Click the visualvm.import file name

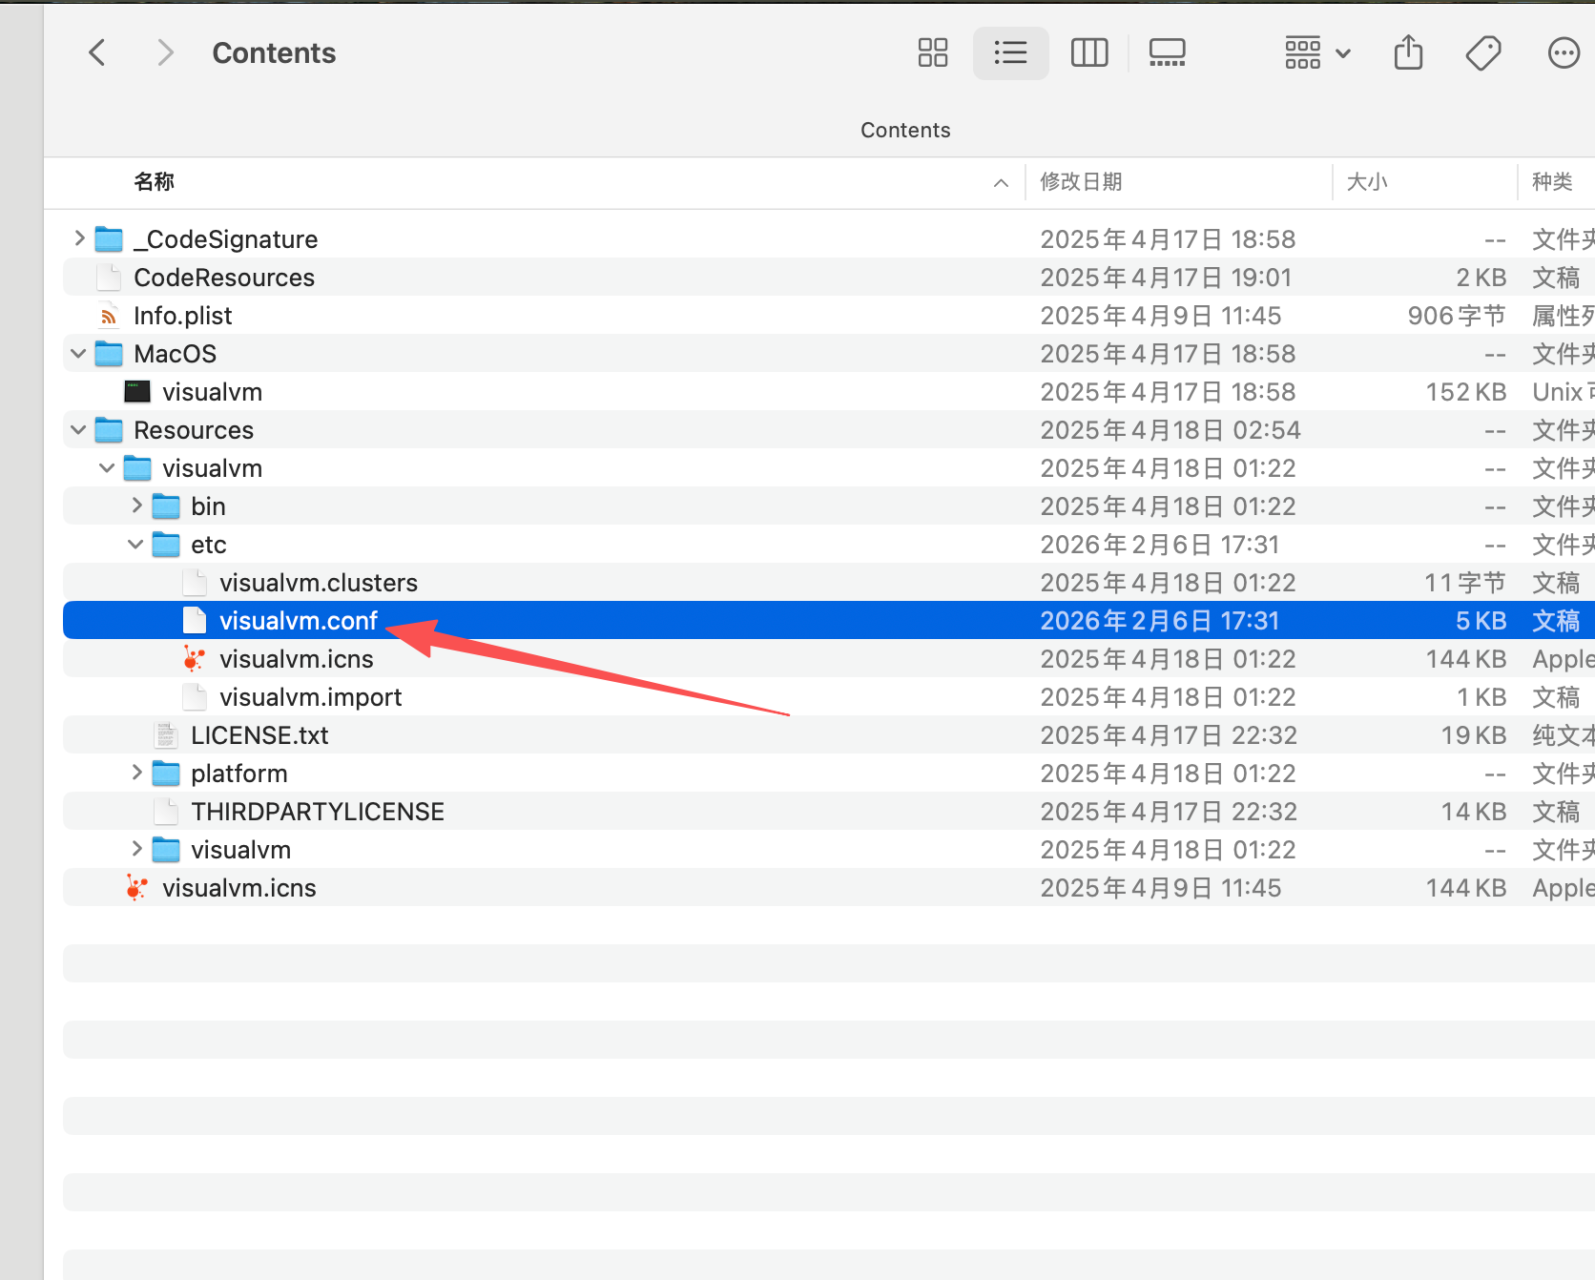[311, 697]
